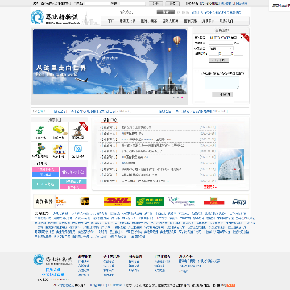Open the second dropdown in the quote panel
290x290 pixels.
click(222, 48)
